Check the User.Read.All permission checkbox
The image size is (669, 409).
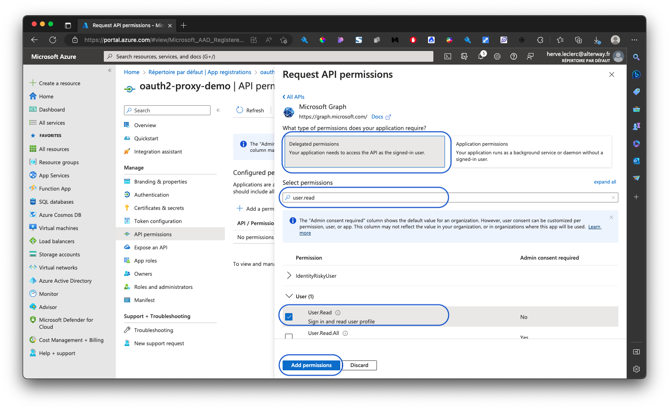[x=289, y=336]
